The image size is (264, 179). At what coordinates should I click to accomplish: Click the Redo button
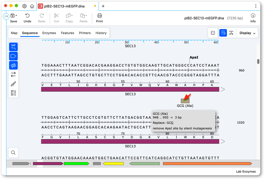(x=42, y=18)
